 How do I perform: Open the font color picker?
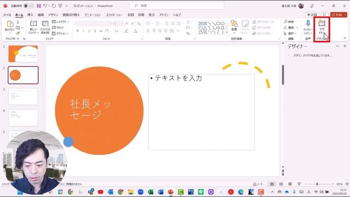click(x=136, y=31)
